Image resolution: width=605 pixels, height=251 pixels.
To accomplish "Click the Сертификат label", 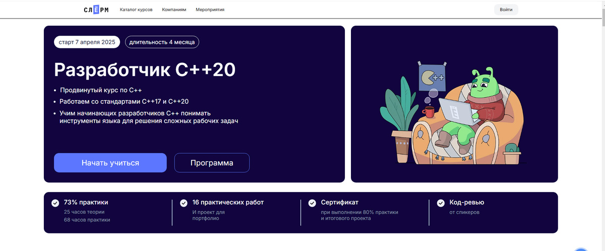I will [340, 203].
